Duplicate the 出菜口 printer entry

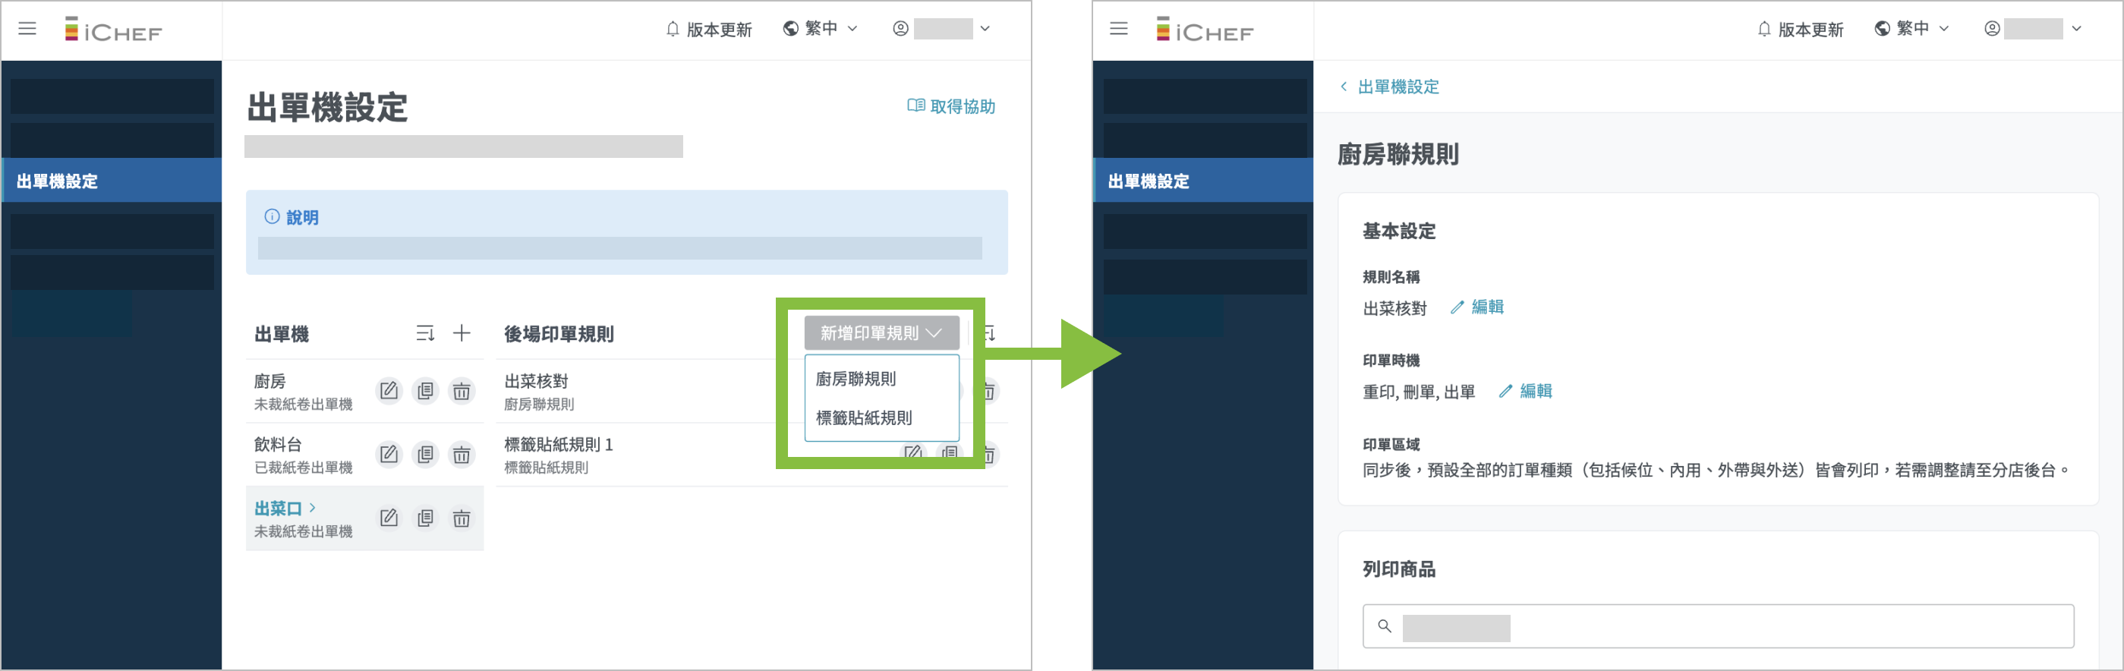pyautogui.click(x=425, y=518)
